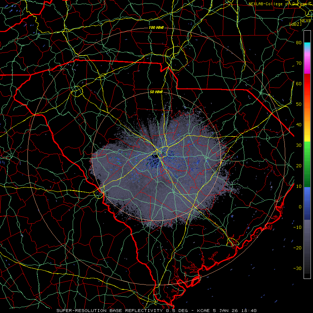The height and width of the screenshot is (313, 313).
Task: Click the -20 value on dBZ scale
Action: pyautogui.click(x=297, y=248)
